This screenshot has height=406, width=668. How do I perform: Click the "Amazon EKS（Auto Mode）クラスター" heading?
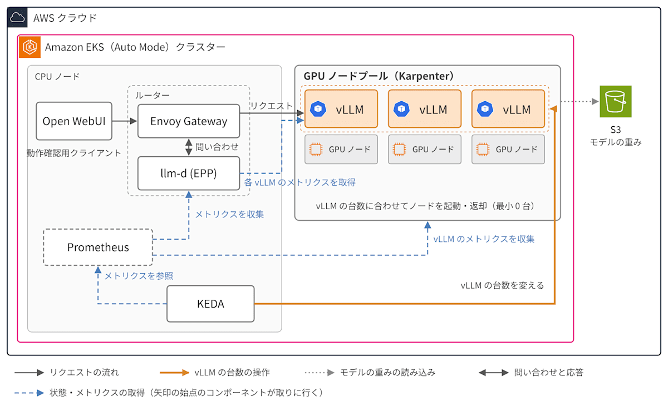[x=135, y=47]
